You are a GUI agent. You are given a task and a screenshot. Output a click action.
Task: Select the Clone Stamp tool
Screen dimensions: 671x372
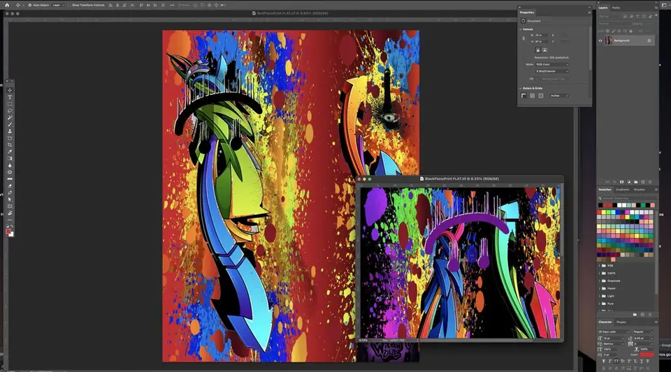(x=10, y=131)
